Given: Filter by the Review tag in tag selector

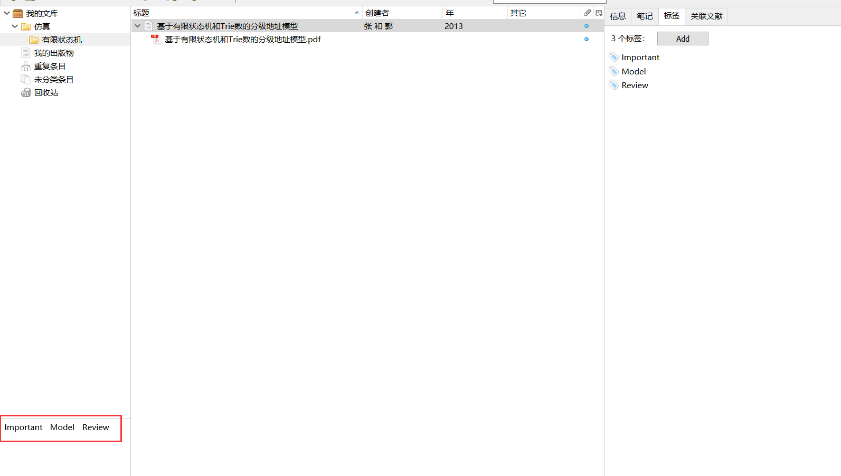Looking at the screenshot, I should (96, 427).
